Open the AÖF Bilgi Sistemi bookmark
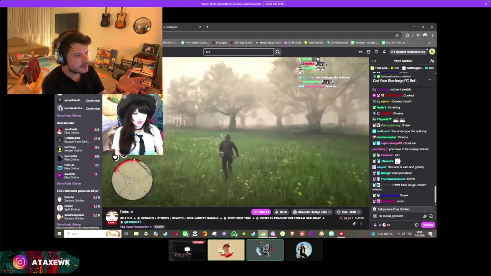The image size is (491, 276). click(241, 43)
